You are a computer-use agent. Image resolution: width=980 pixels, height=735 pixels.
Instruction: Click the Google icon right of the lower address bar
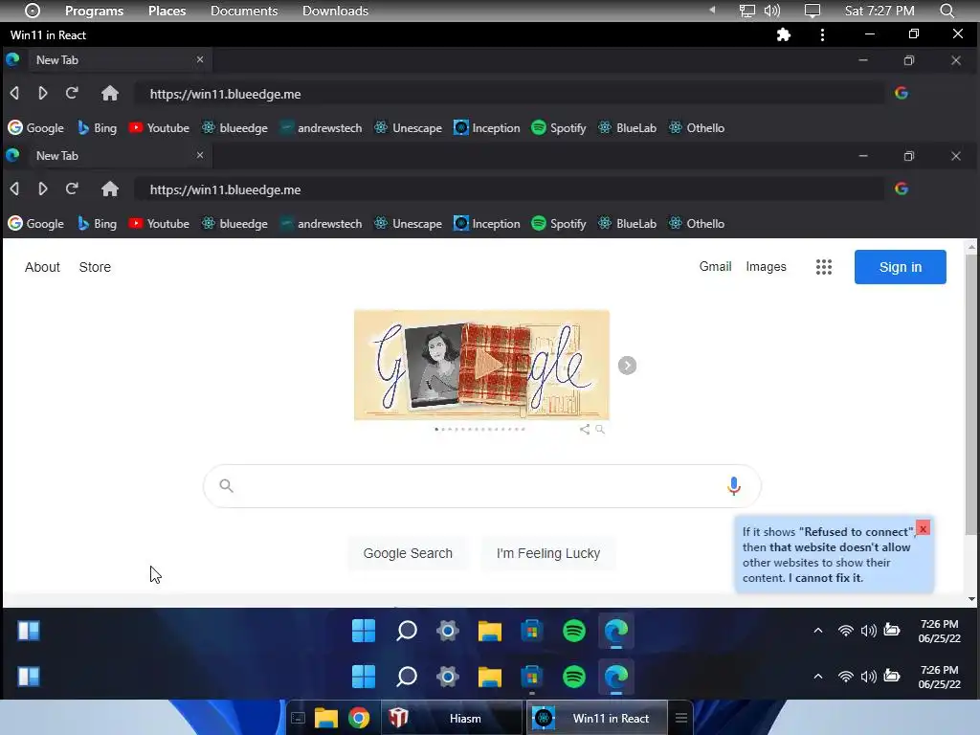pyautogui.click(x=902, y=189)
